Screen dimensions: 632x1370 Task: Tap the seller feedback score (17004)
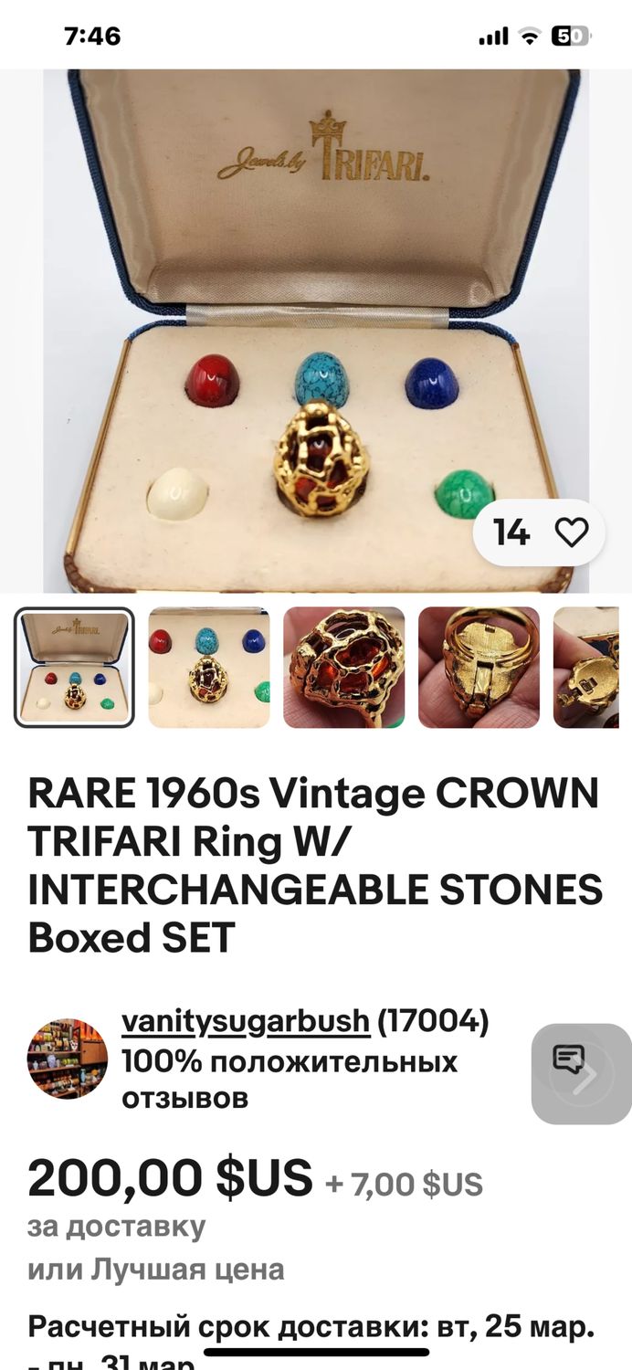434,1022
